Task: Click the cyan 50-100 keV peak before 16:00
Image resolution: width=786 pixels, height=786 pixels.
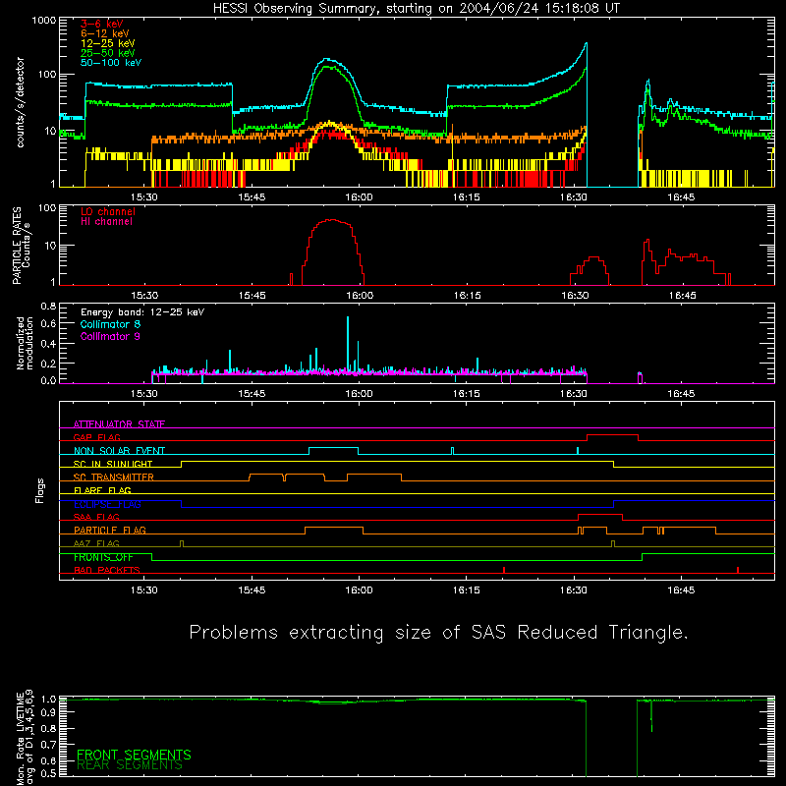Action: (x=328, y=61)
